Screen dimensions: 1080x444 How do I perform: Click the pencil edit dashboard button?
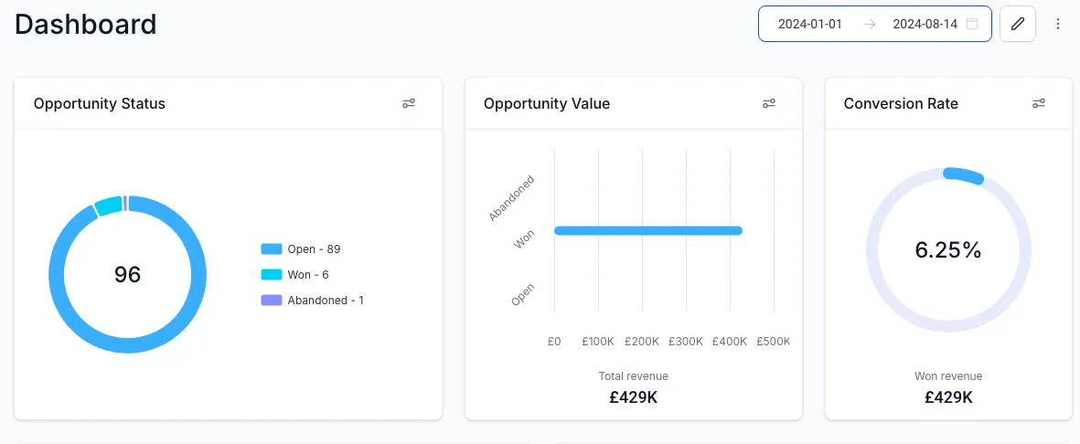pos(1017,24)
